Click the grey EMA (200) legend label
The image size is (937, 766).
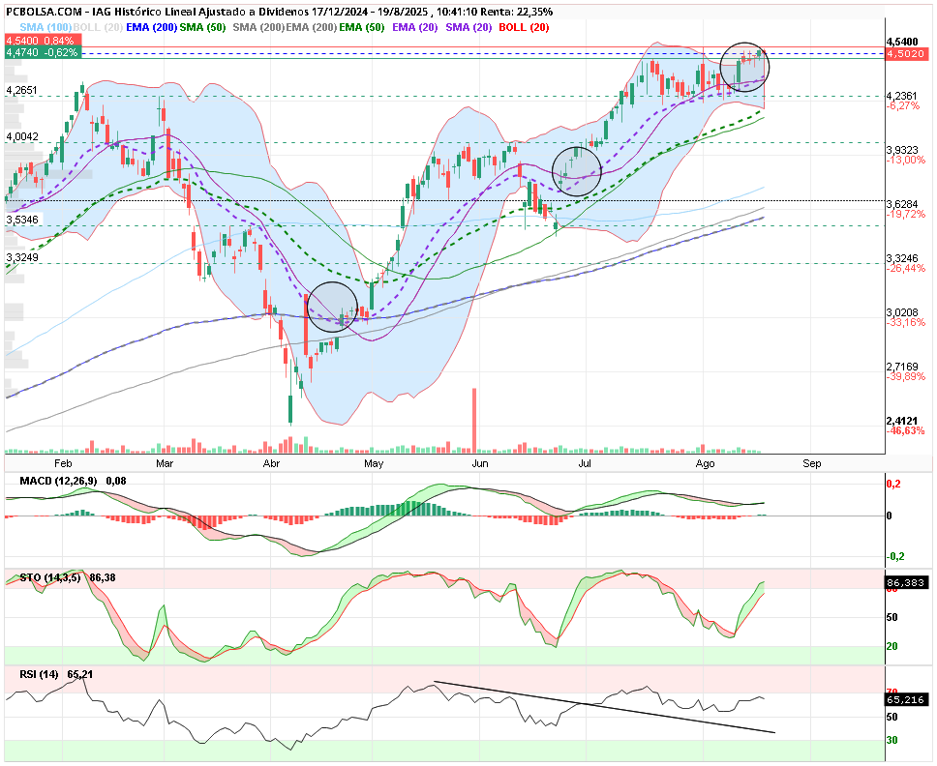click(312, 27)
